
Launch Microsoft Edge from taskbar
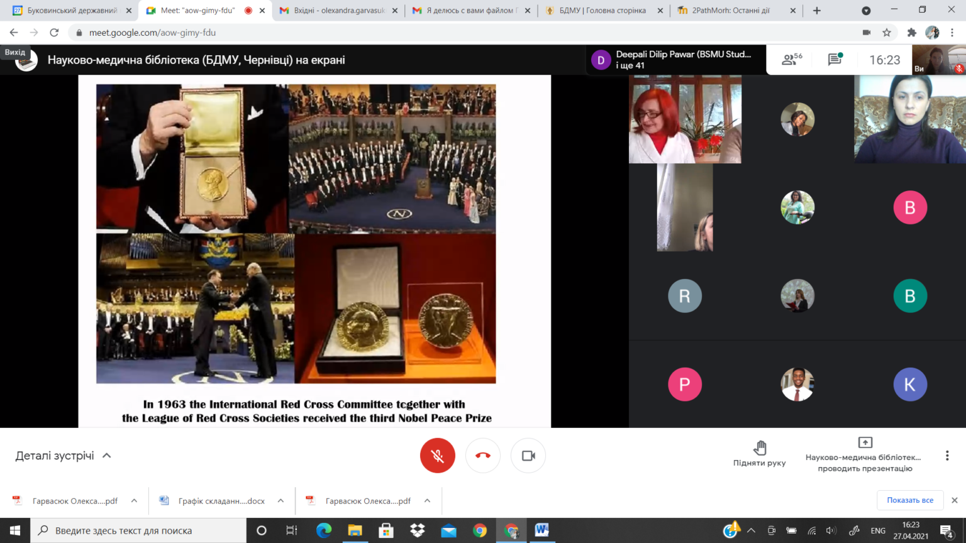pyautogui.click(x=324, y=530)
